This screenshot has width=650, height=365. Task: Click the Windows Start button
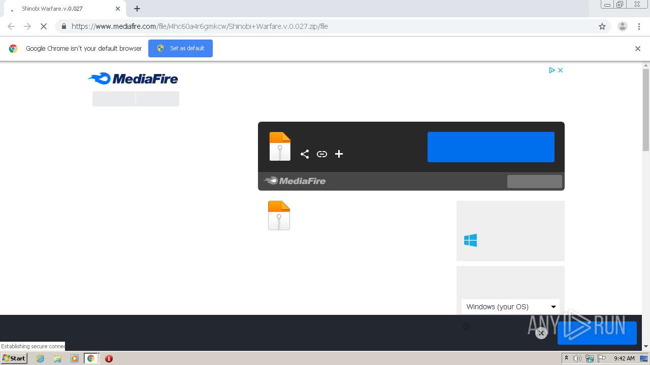coord(14,358)
